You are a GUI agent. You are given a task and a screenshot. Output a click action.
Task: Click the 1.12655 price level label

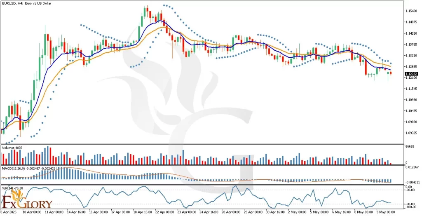click(x=412, y=66)
